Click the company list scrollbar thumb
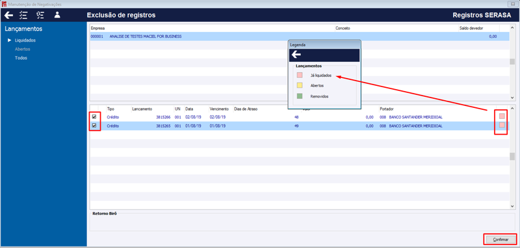The width and height of the screenshot is (520, 249). (x=512, y=62)
